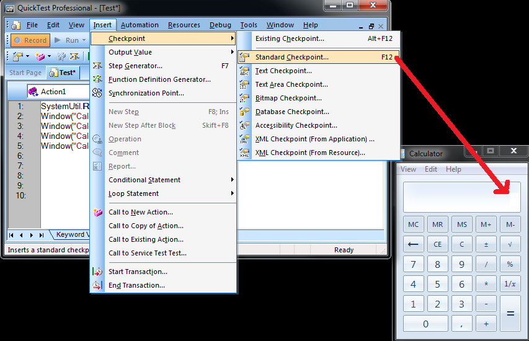Click the previous-sheet navigation arrow
Viewport: 529px width, 341px height.
coord(21,235)
